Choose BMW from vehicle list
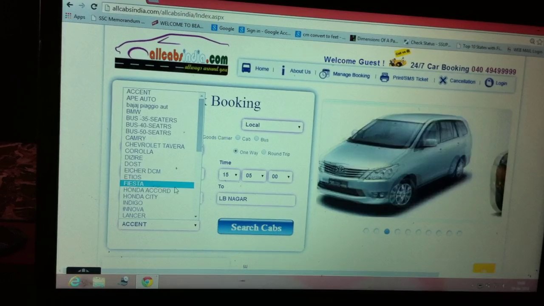 (133, 112)
